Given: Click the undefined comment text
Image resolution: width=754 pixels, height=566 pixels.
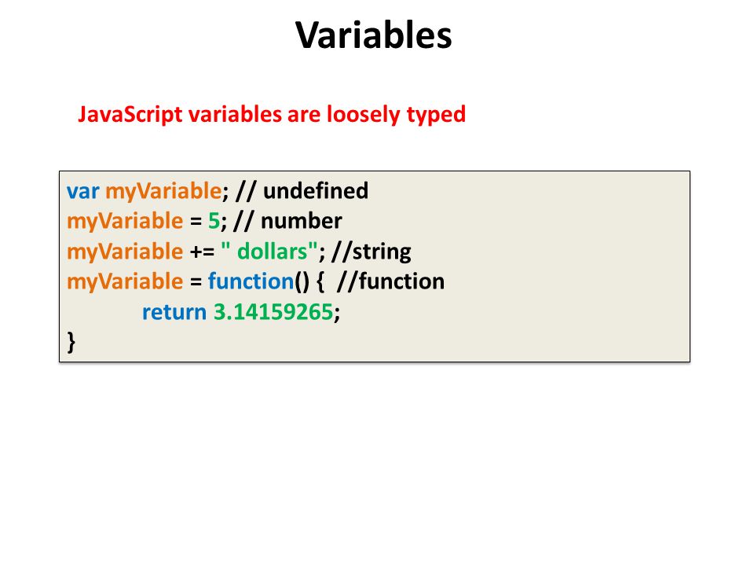Looking at the screenshot, I should [302, 190].
